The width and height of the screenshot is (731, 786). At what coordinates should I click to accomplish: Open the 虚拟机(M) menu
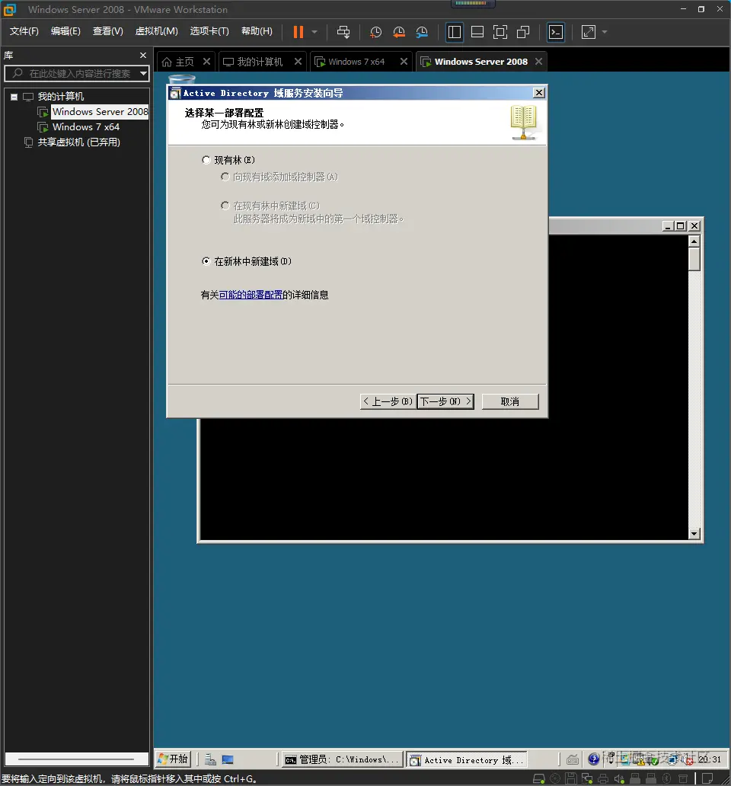[156, 31]
